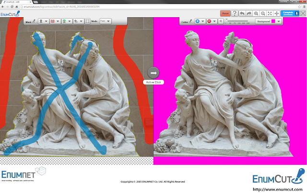Open the foreground mask brush dropdown
The height and width of the screenshot is (193, 307).
pyautogui.click(x=46, y=21)
